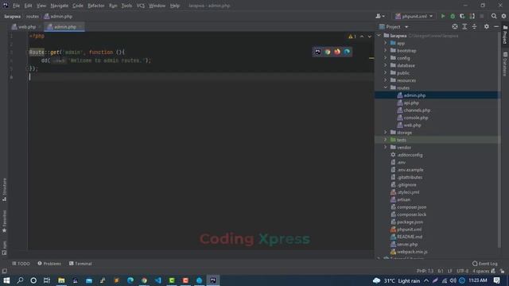Select opened file locator icon in Project panel
The height and width of the screenshot is (286, 509).
coord(455,26)
